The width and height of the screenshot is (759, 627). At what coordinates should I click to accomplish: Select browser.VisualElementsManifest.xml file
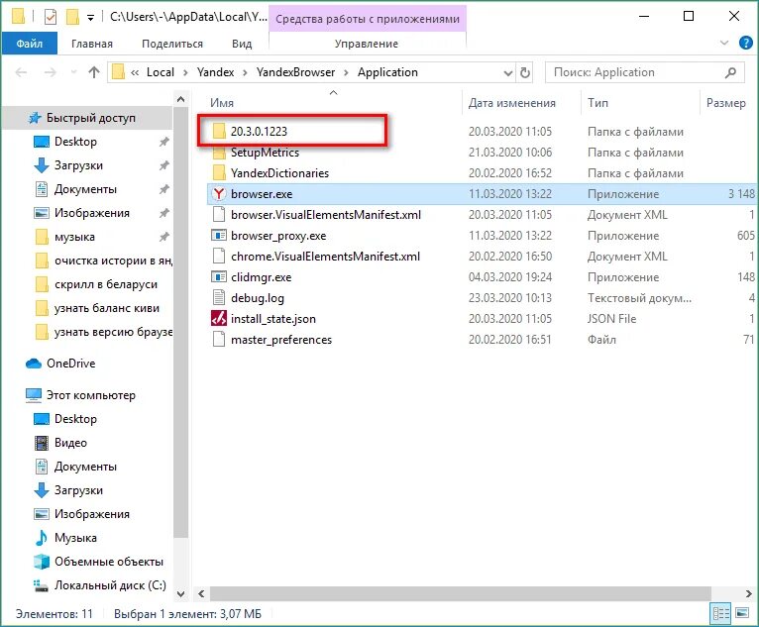(x=325, y=215)
